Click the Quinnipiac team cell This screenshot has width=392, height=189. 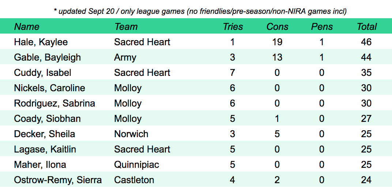136,165
